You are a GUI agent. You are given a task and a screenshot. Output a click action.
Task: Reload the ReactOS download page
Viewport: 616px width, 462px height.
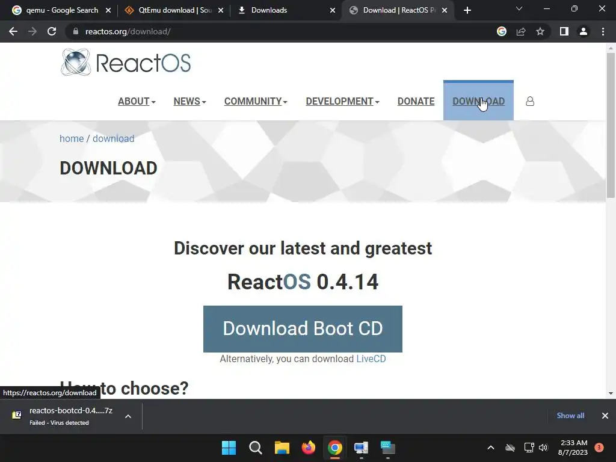52,31
